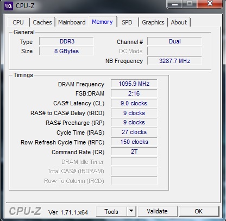Screen dimensions: 226x221
Task: Click the Validate button
Action: (157, 211)
